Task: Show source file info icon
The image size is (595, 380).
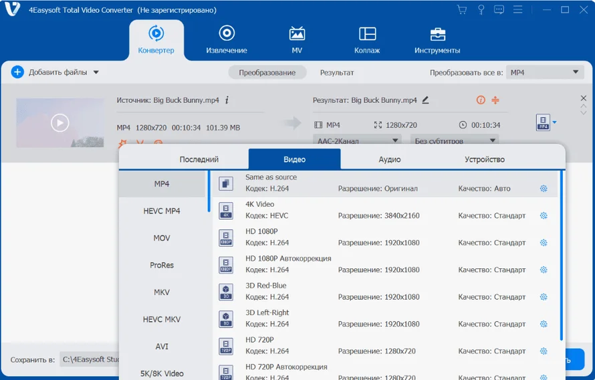Action: coord(227,100)
